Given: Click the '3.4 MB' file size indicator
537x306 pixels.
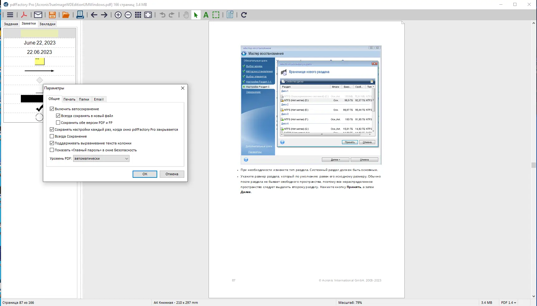Looking at the screenshot, I should point(487,303).
